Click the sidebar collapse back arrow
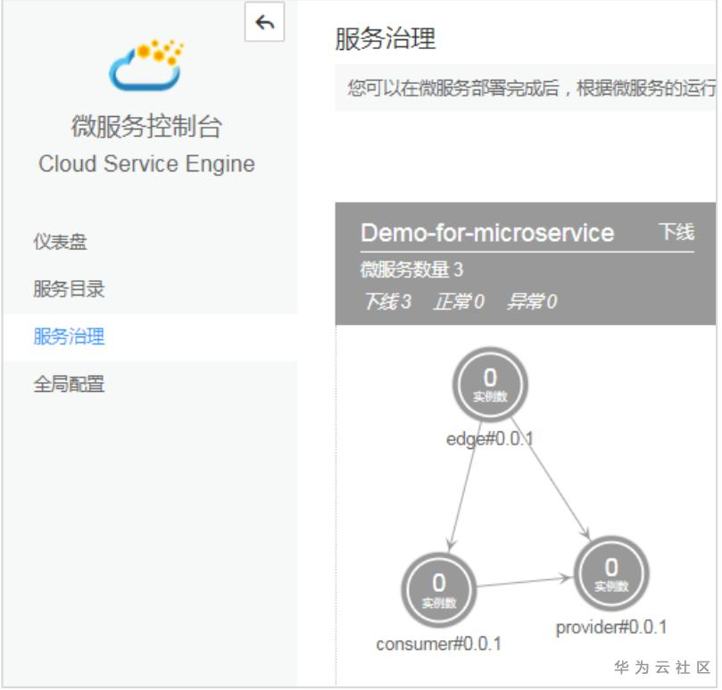The width and height of the screenshot is (722, 690). pos(264,23)
